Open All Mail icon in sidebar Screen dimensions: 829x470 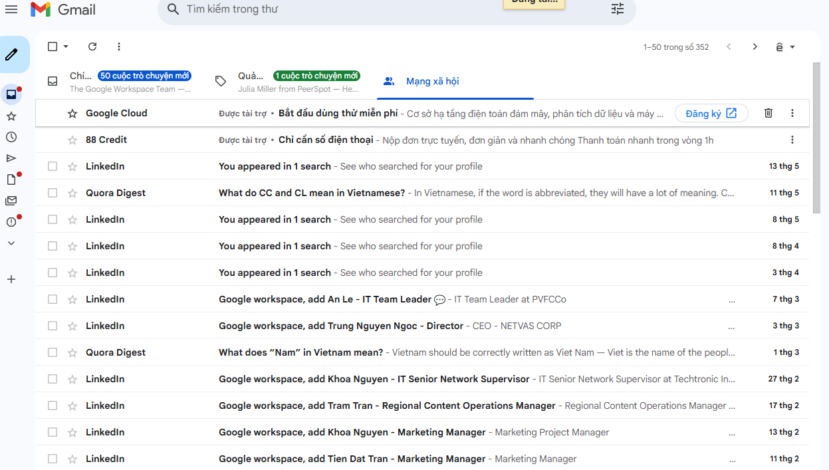(11, 201)
